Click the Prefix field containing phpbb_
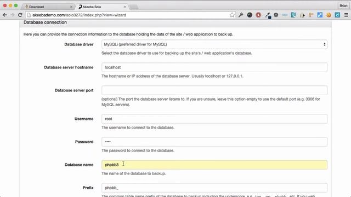 214,188
